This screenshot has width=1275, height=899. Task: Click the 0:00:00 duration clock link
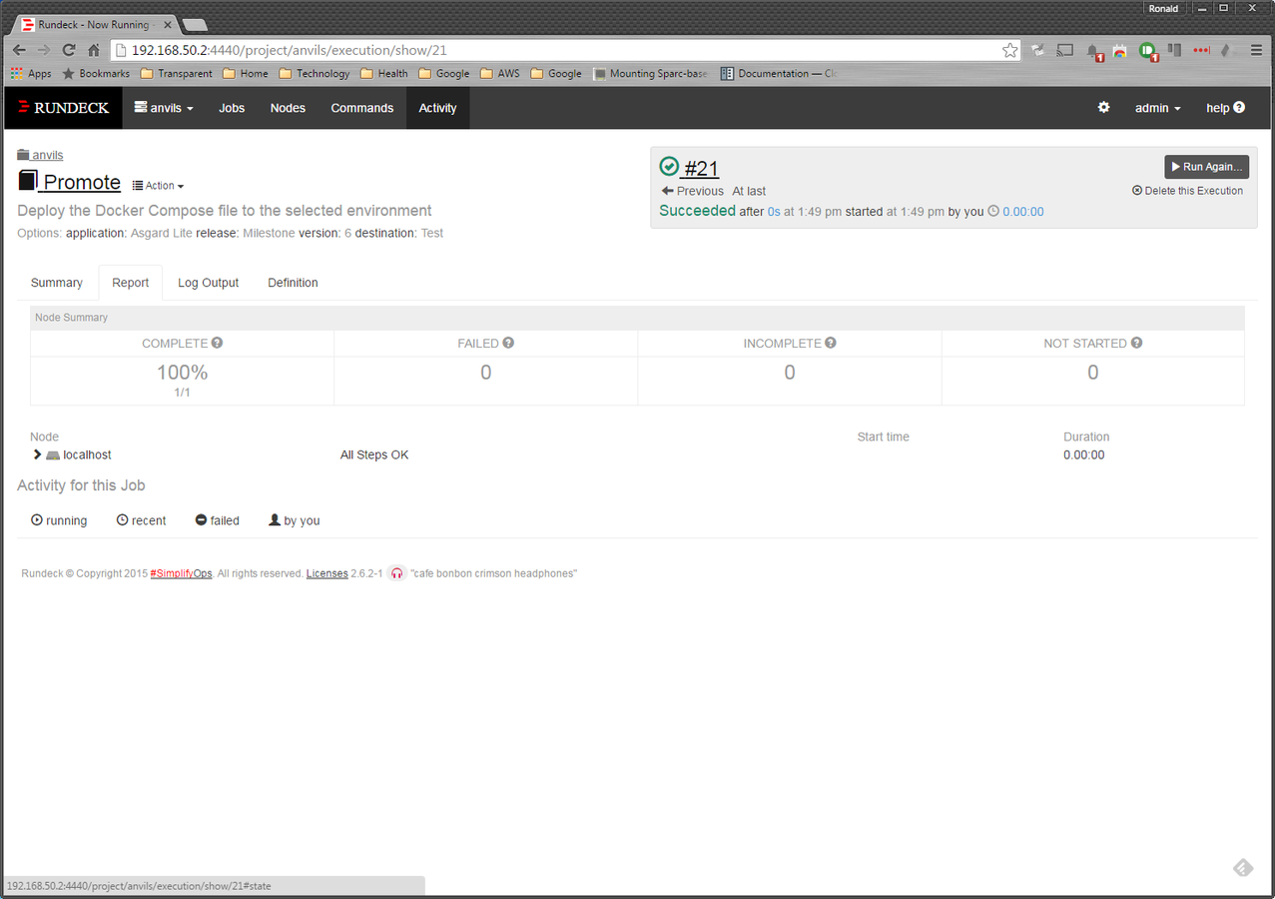(1015, 212)
